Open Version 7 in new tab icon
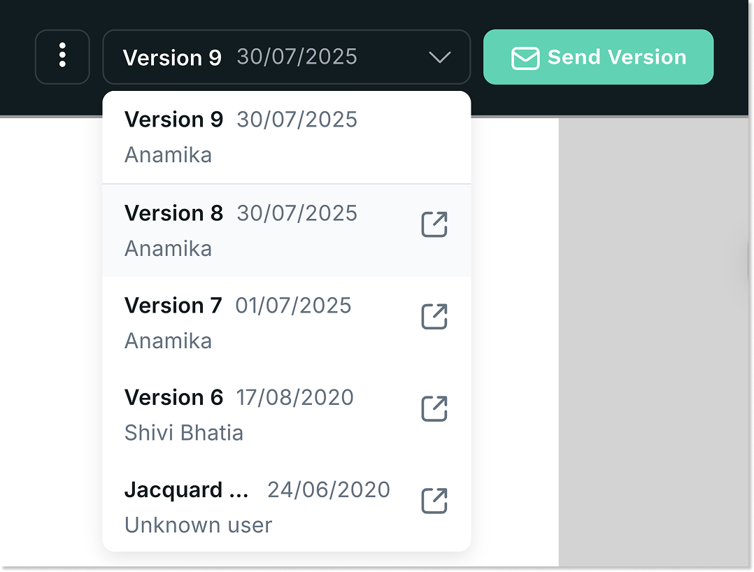The width and height of the screenshot is (754, 572). (x=434, y=317)
